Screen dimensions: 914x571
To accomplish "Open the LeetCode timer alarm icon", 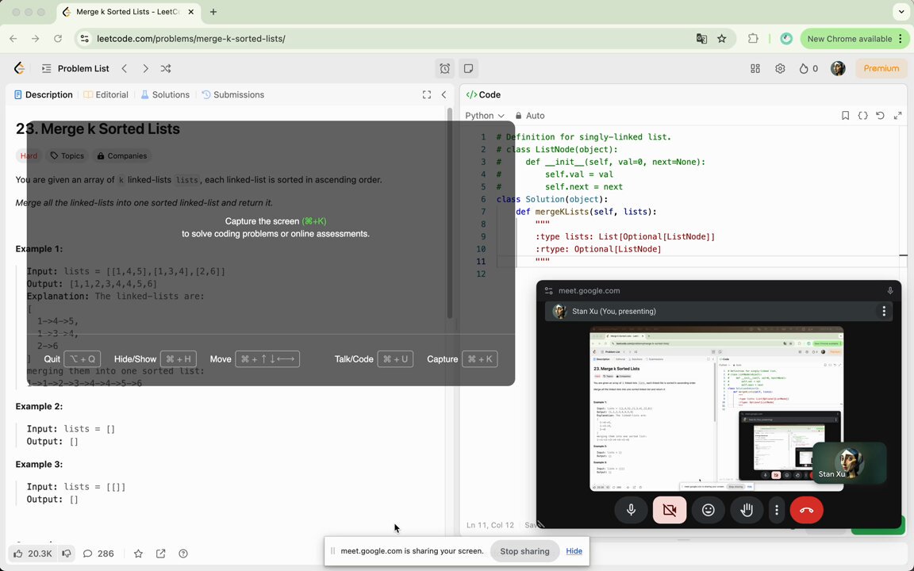I will coord(445,69).
